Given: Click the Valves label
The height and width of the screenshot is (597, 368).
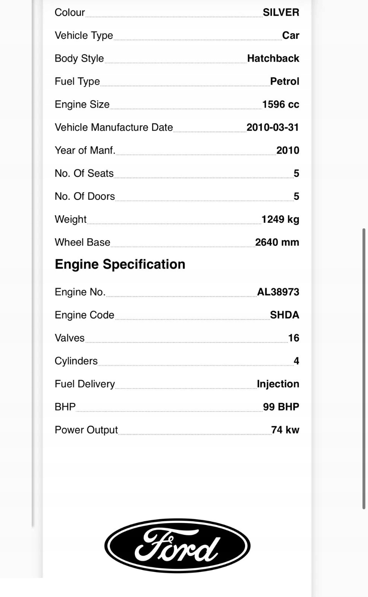Looking at the screenshot, I should coord(70,338).
